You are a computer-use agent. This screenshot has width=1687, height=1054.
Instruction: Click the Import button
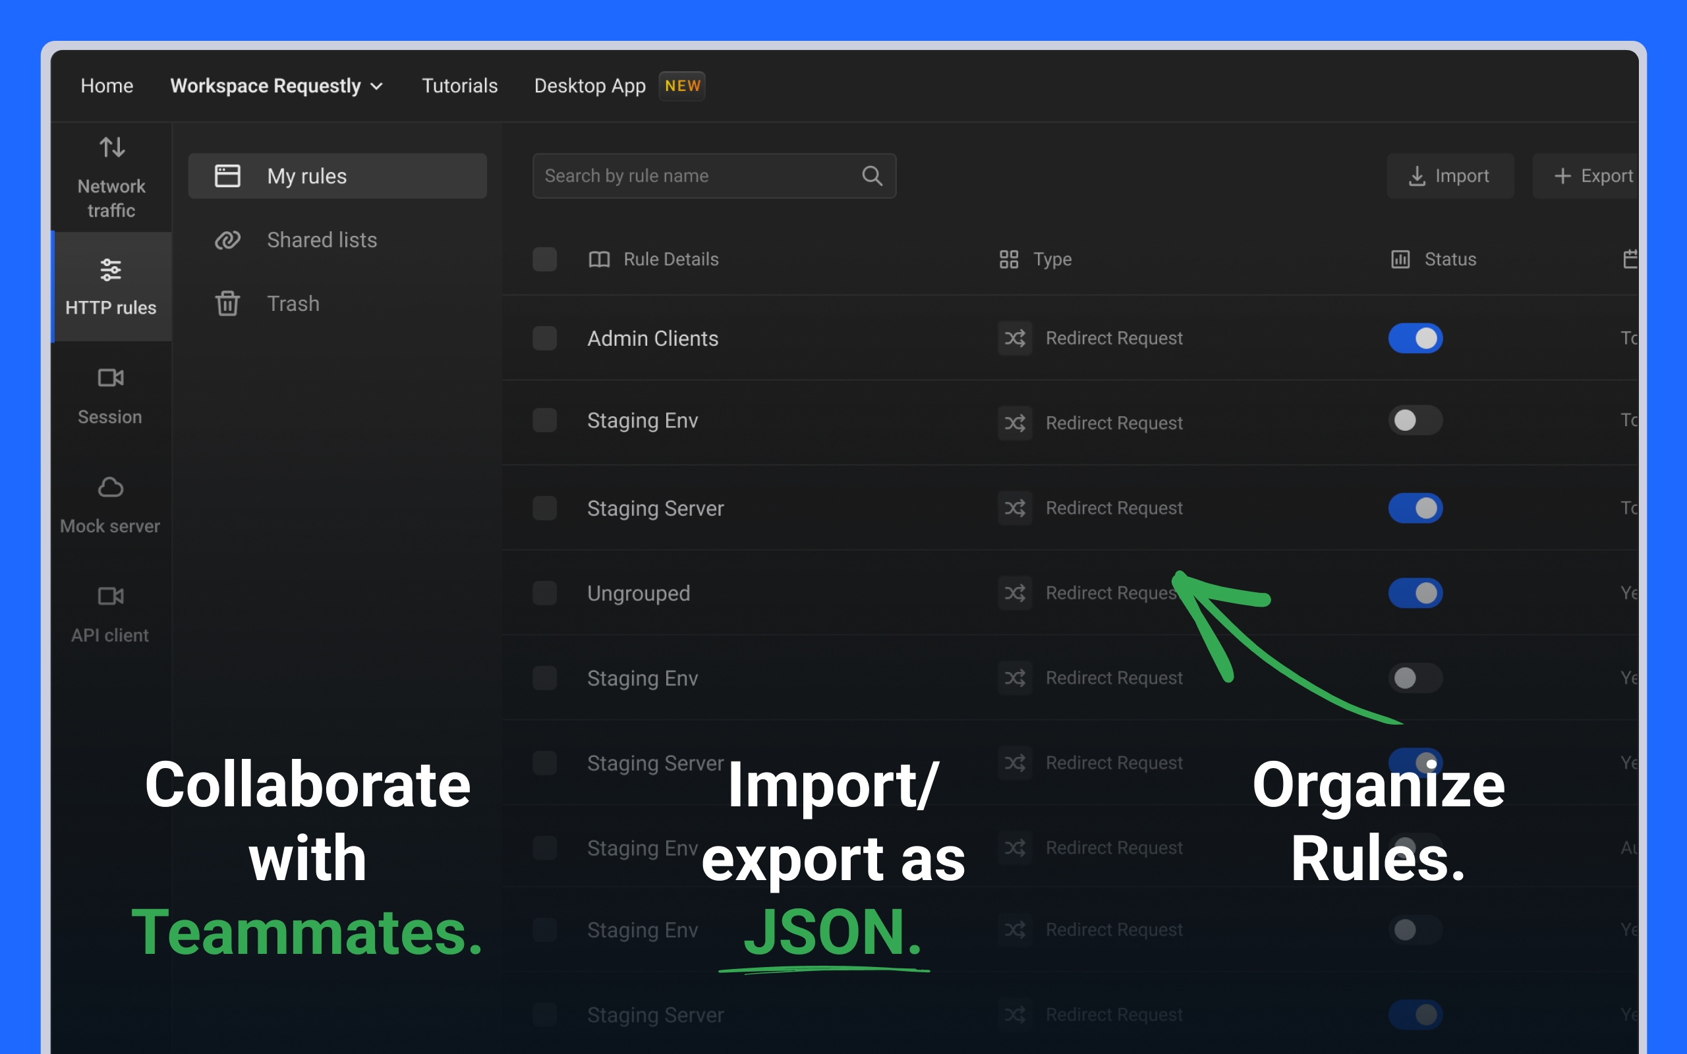[1450, 176]
